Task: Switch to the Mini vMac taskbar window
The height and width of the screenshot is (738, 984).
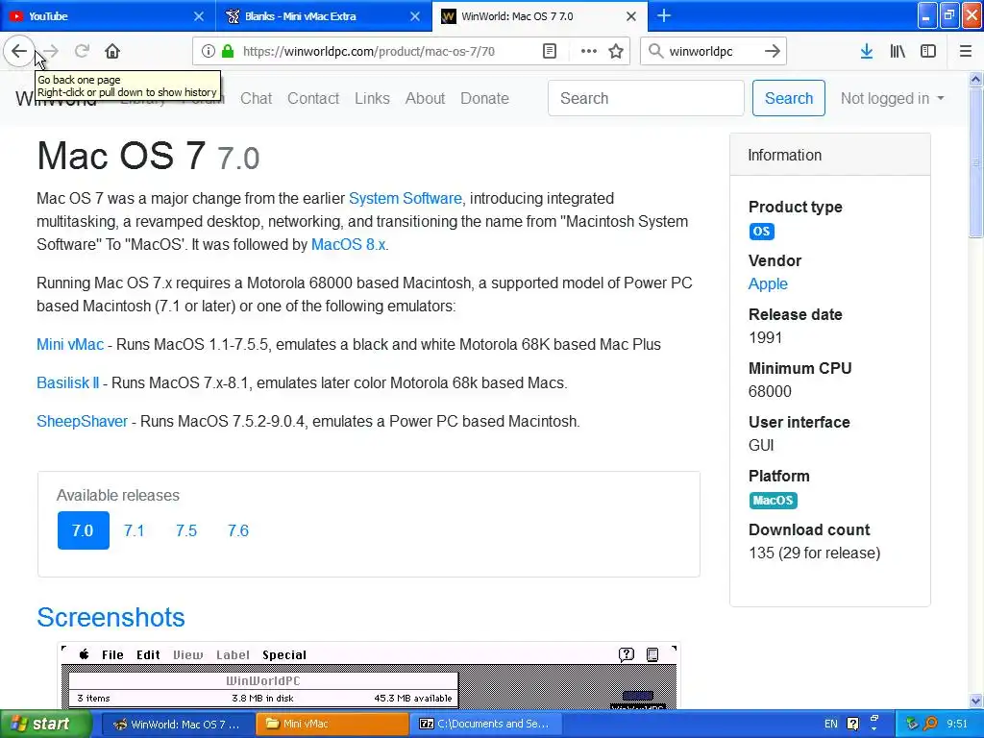Action: [x=332, y=724]
